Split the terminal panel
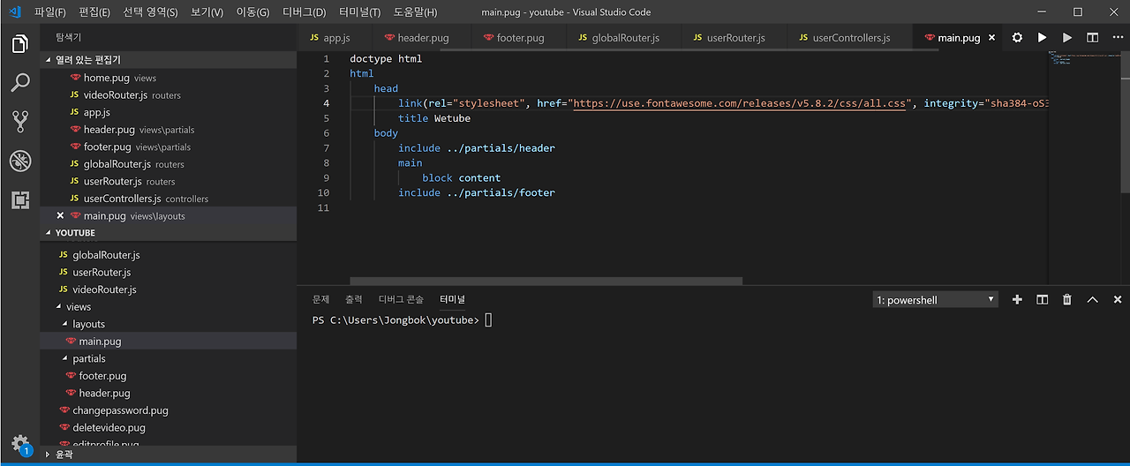Image resolution: width=1130 pixels, height=466 pixels. tap(1042, 300)
